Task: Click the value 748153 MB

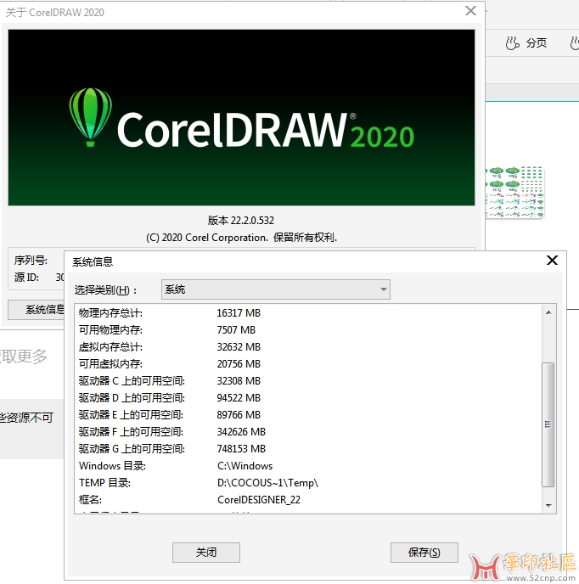Action: point(241,449)
